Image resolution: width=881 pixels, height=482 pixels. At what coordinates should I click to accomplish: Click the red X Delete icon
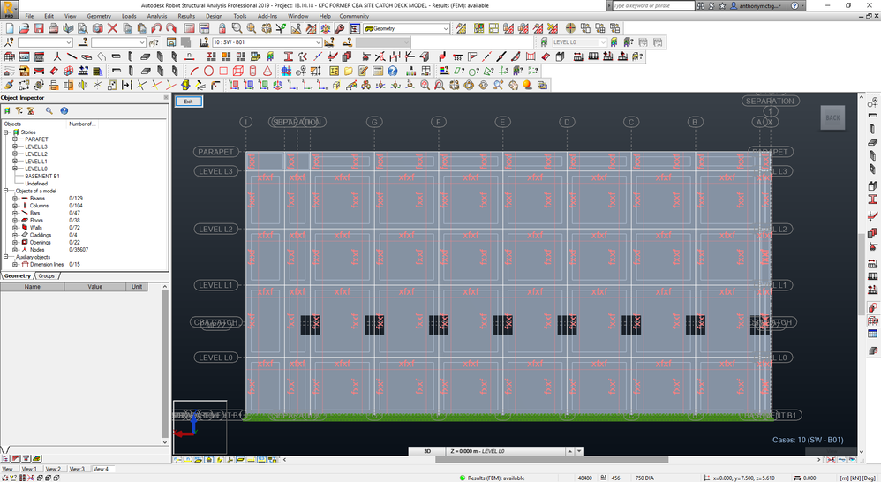[112, 28]
